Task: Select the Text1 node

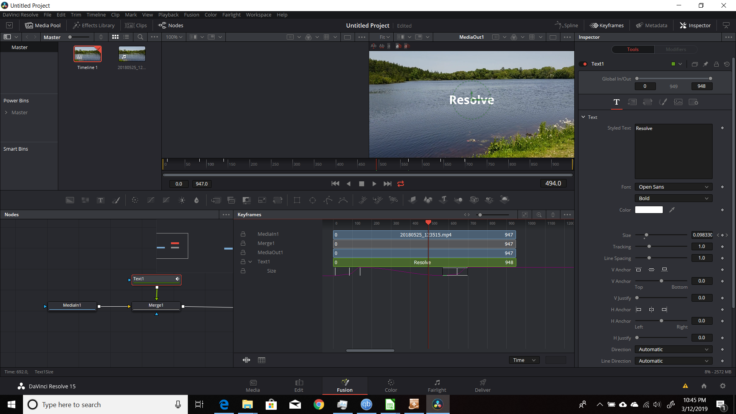Action: 156,279
